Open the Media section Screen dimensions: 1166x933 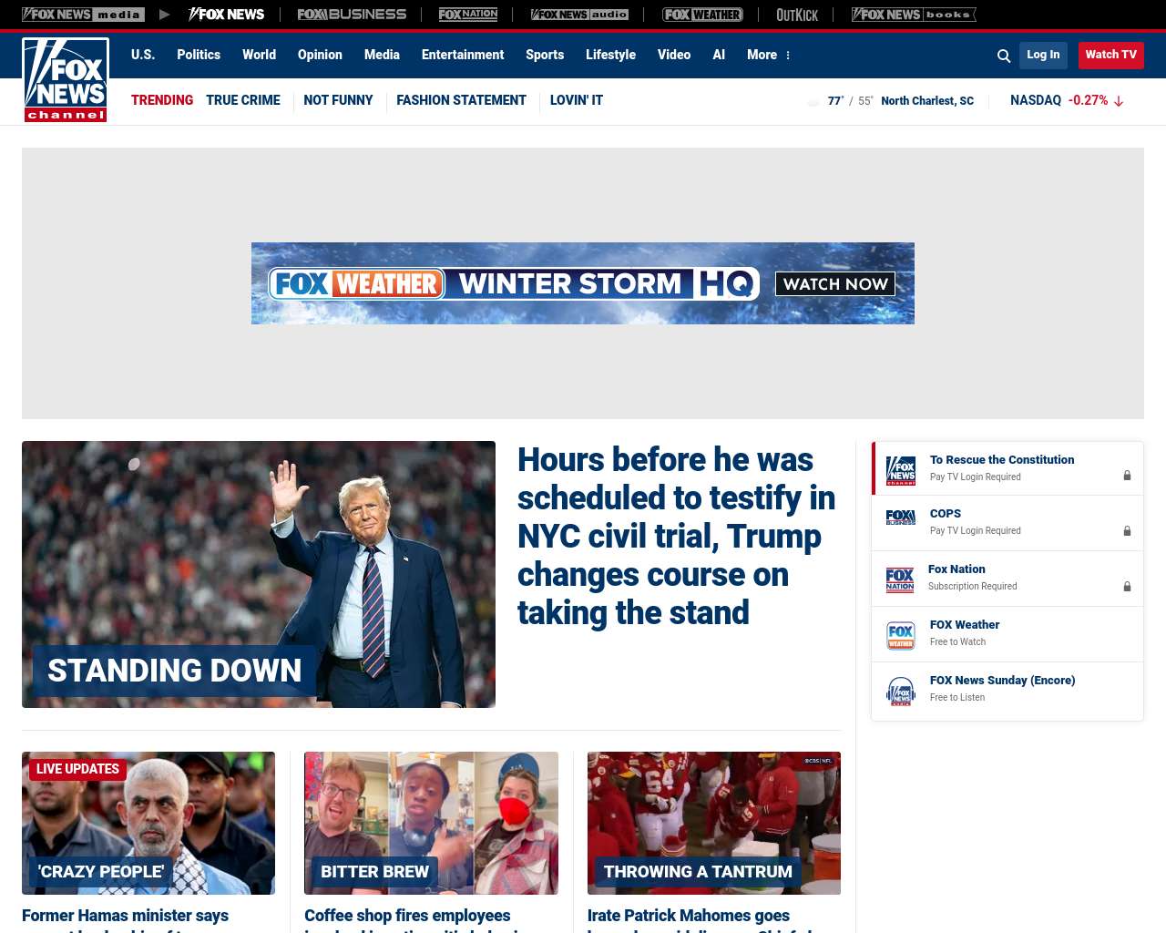382,55
